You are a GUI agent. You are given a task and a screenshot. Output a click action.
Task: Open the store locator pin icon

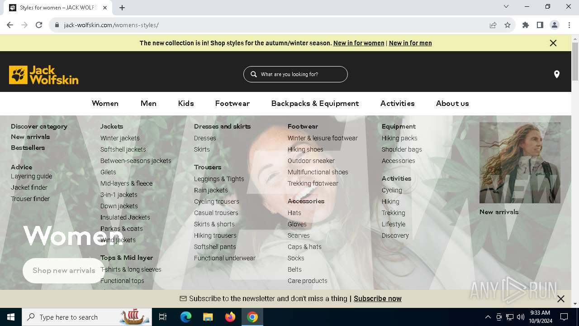pyautogui.click(x=556, y=74)
